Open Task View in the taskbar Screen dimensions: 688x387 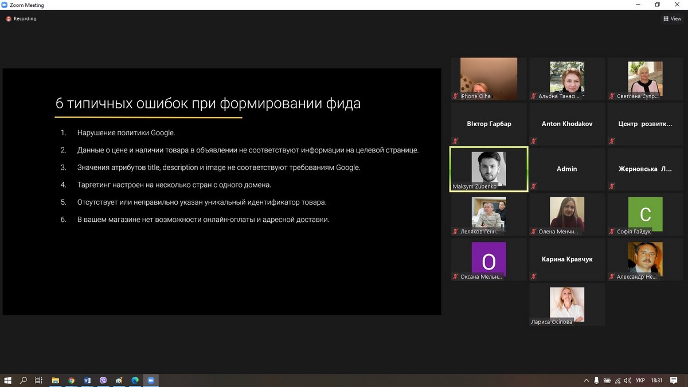39,380
